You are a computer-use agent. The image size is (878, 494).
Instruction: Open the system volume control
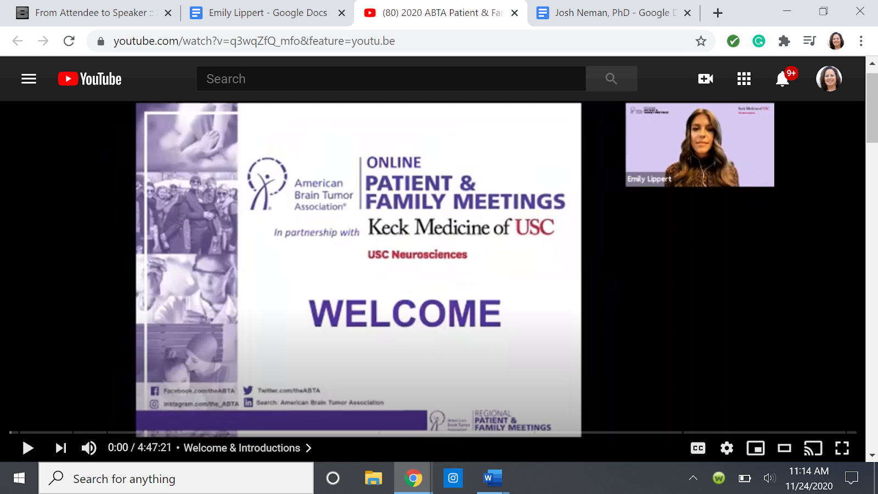(x=769, y=478)
